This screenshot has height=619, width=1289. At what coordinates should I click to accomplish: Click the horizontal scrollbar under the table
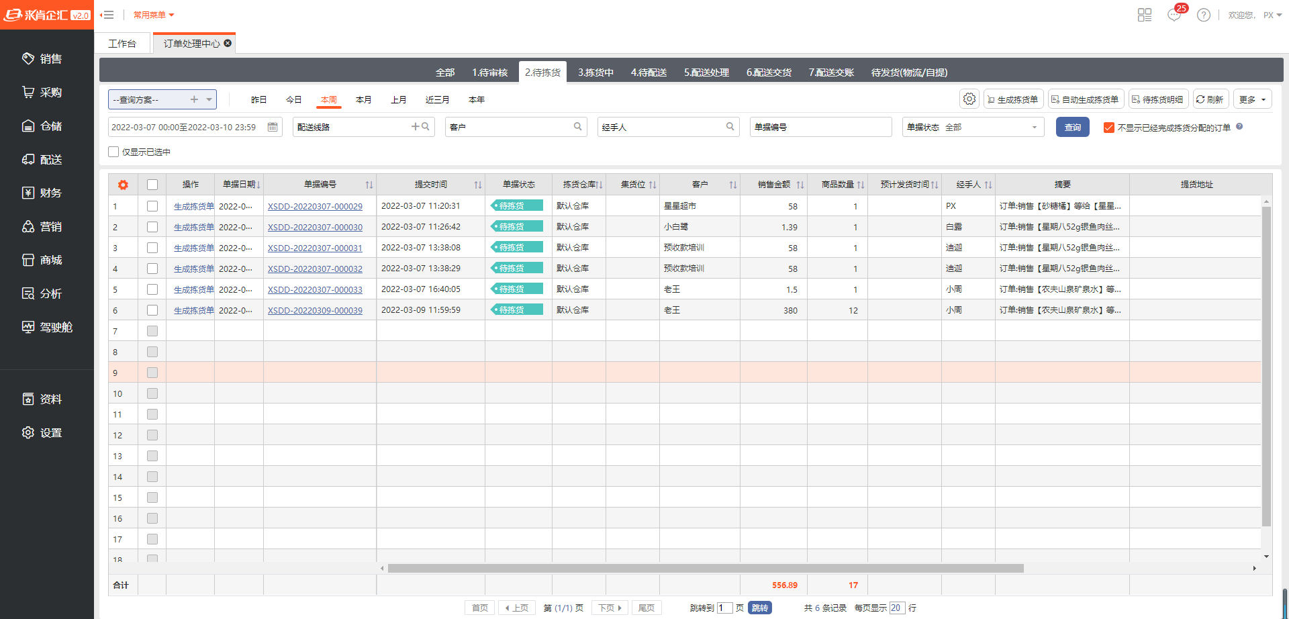(x=706, y=569)
